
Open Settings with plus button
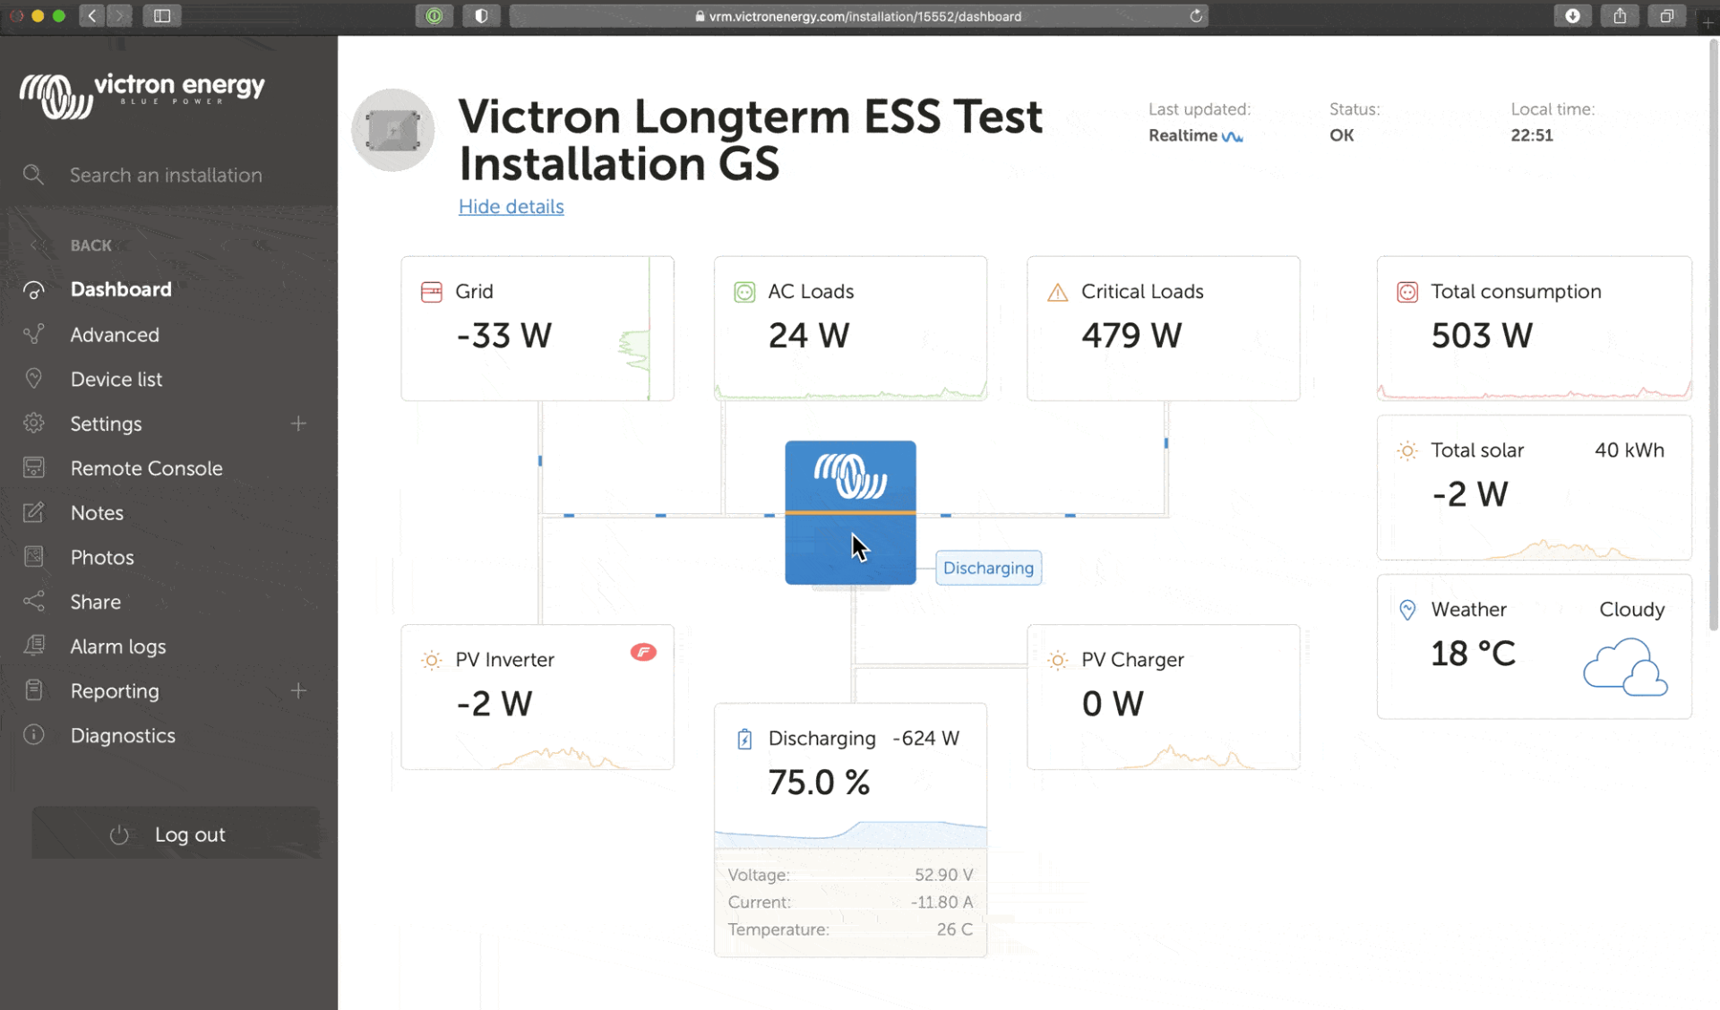point(298,424)
